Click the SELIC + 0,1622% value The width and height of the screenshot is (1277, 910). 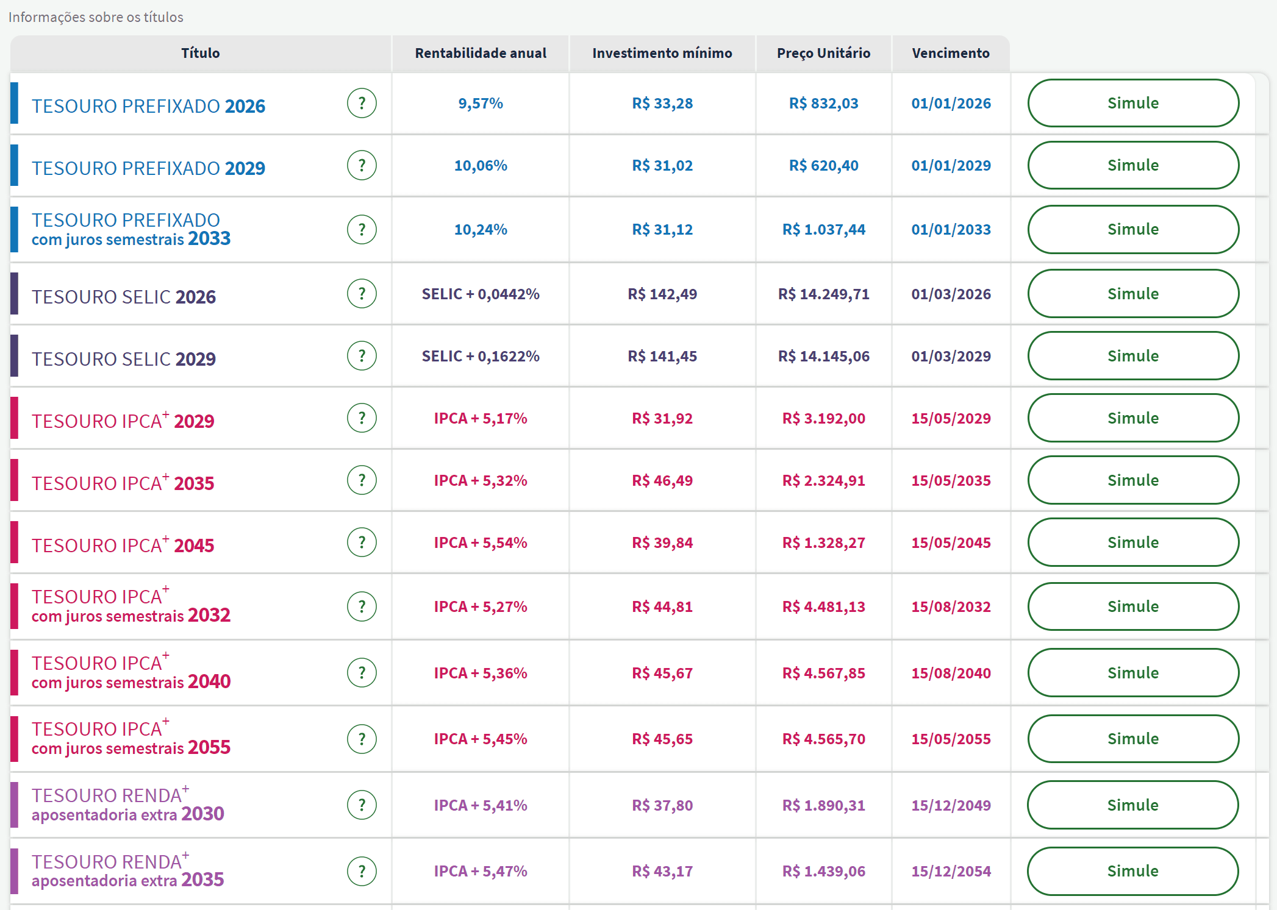coord(481,357)
